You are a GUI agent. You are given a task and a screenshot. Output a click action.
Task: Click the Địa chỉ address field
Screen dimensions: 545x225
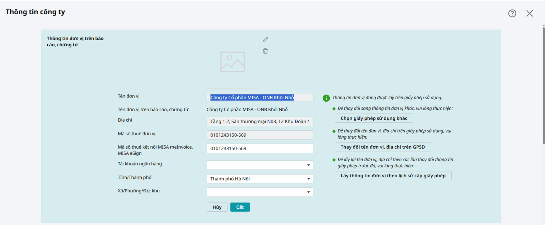[260, 121]
